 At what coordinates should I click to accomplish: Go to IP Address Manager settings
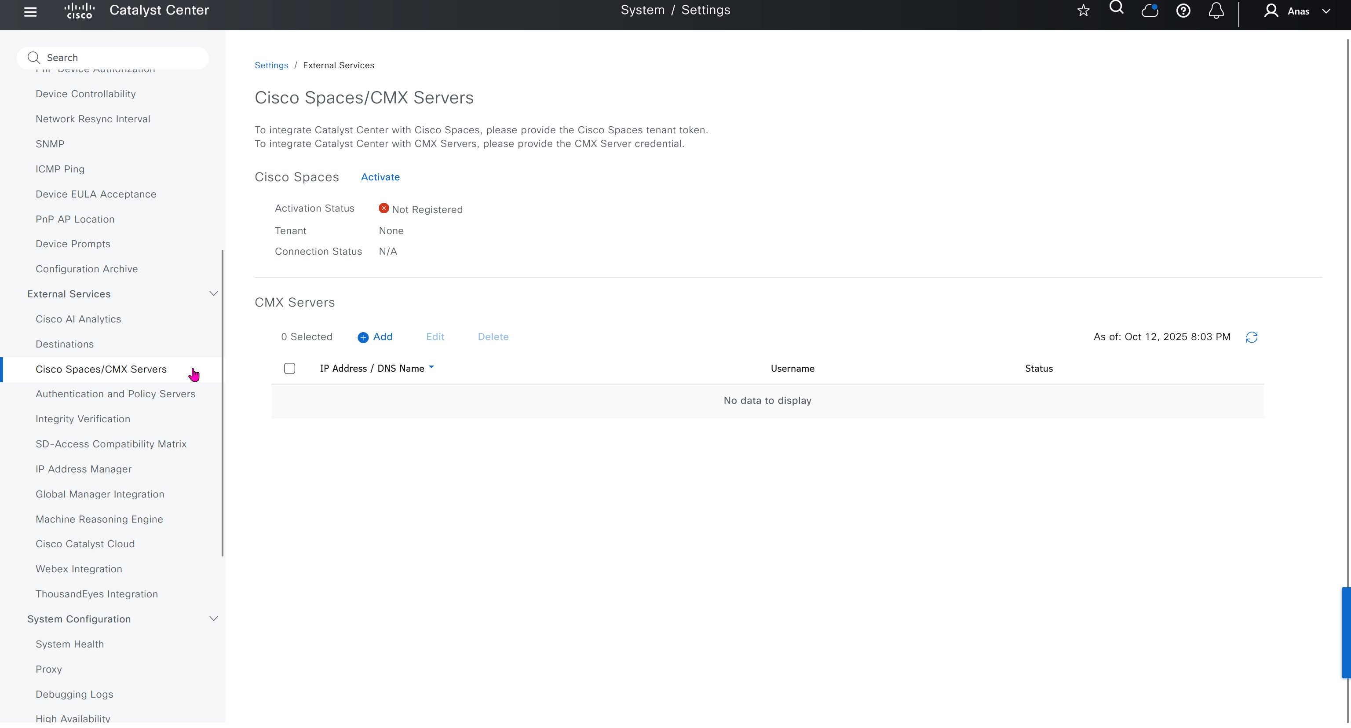tap(84, 469)
